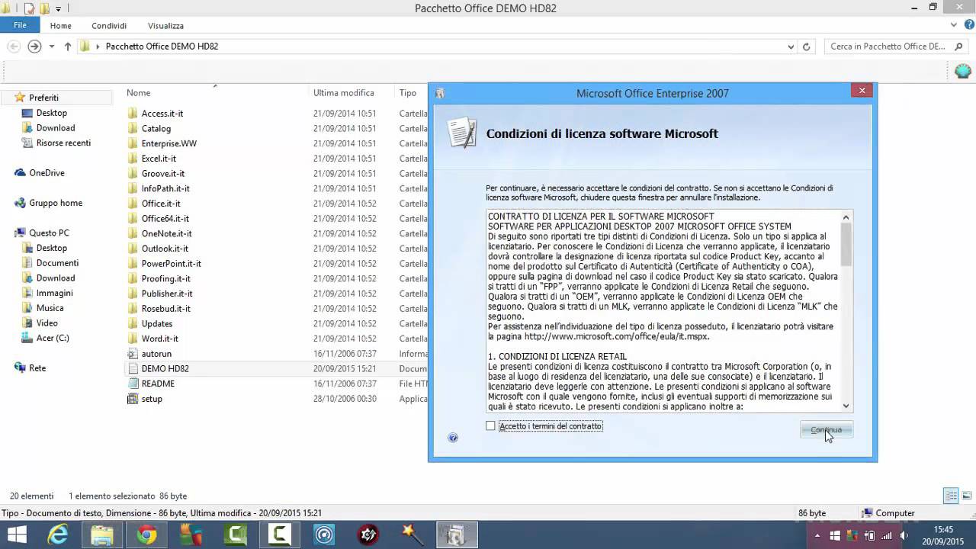Image resolution: width=976 pixels, height=549 pixels.
Task: Select the Access.it-it folder icon
Action: tap(133, 114)
